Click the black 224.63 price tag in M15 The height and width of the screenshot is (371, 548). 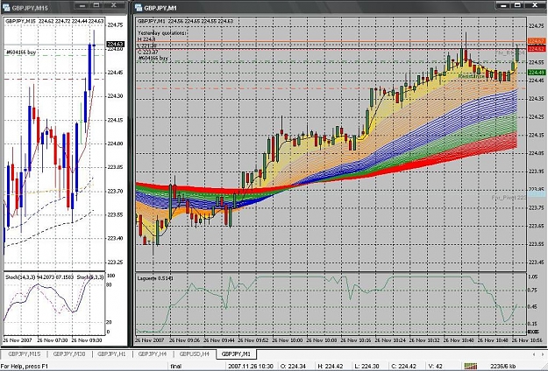point(116,45)
